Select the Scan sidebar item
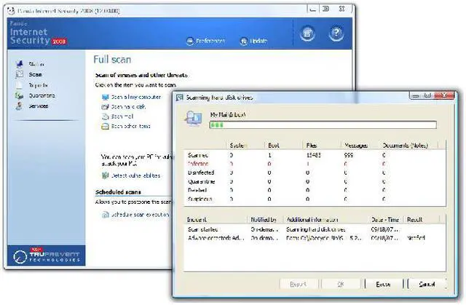 (x=35, y=75)
